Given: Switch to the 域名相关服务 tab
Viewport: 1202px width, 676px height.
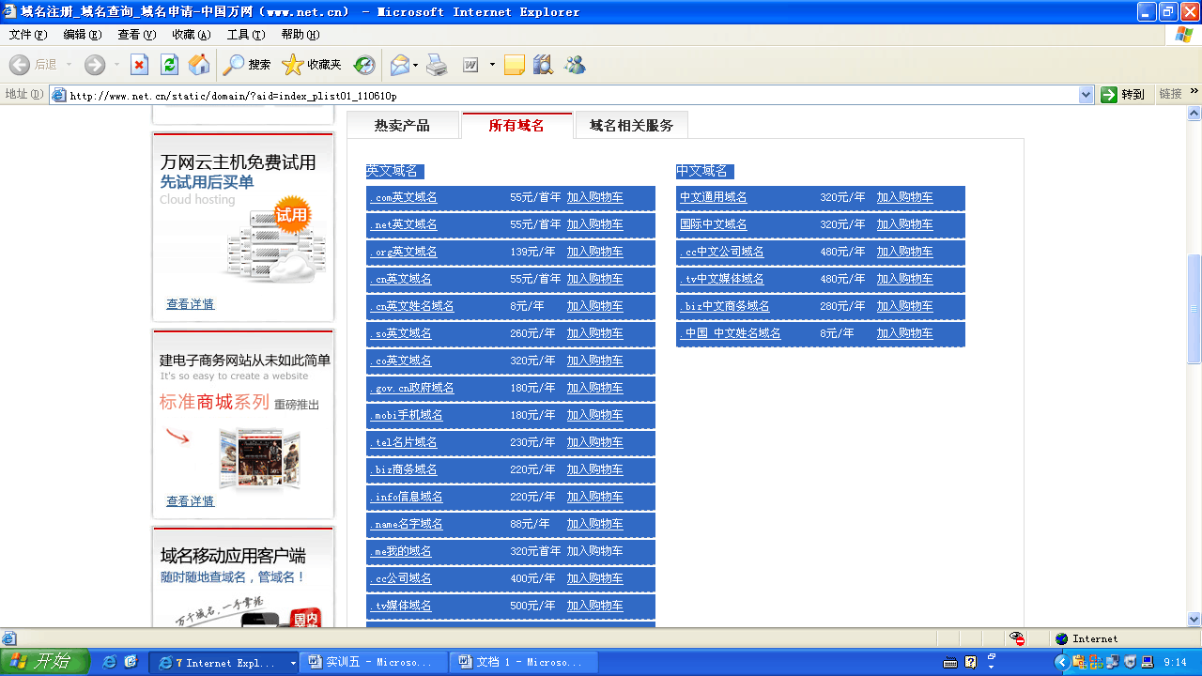Looking at the screenshot, I should coord(631,126).
